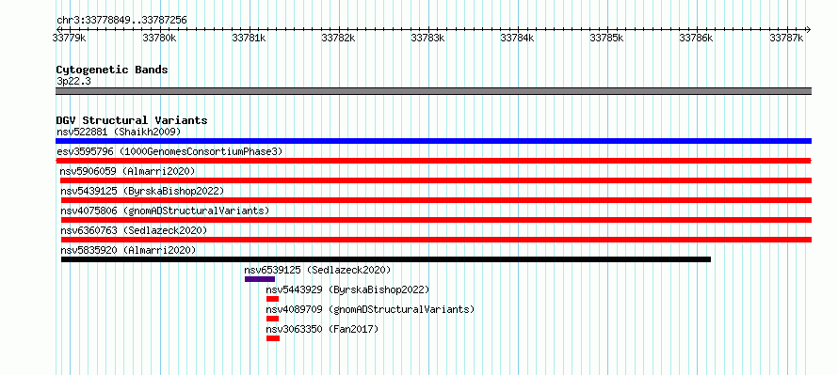This screenshot has height=375, width=838.
Task: Open nsv4089709 (gnomADStructuralVariants) label
Action: 370,309
